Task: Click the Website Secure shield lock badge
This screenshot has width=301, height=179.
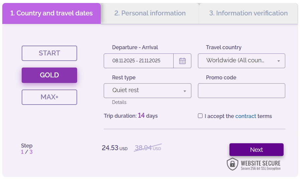Action: (232, 164)
